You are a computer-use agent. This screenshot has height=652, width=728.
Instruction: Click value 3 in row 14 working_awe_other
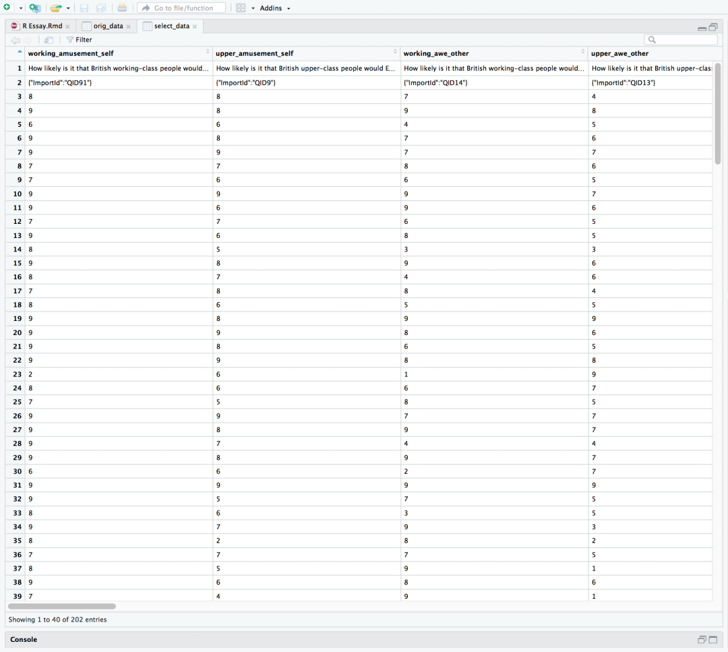click(x=406, y=249)
